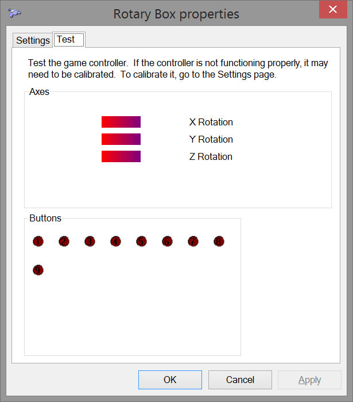The image size is (353, 402).
Task: Click button 6 indicator
Action: pyautogui.click(x=167, y=241)
